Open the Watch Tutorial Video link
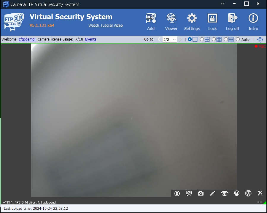 coord(106,25)
